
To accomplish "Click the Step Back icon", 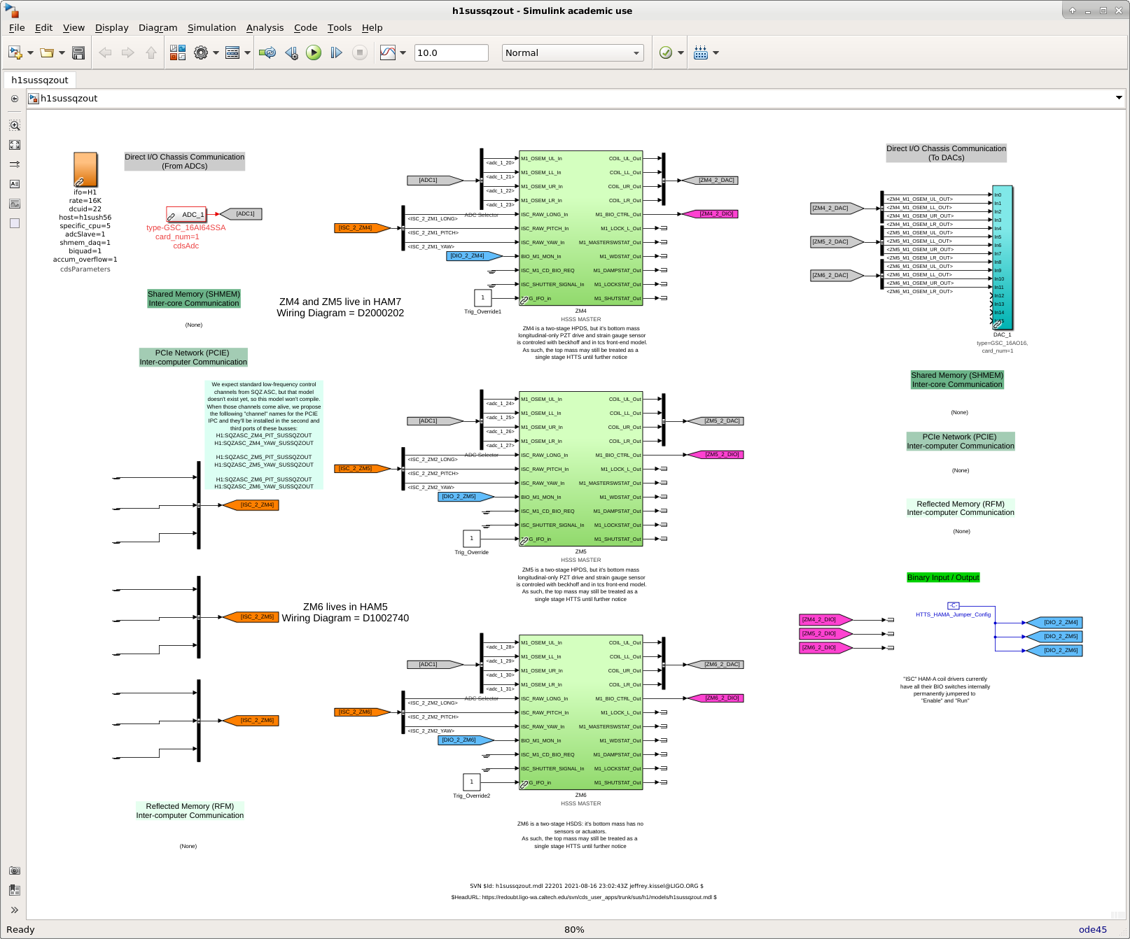I will [x=291, y=52].
